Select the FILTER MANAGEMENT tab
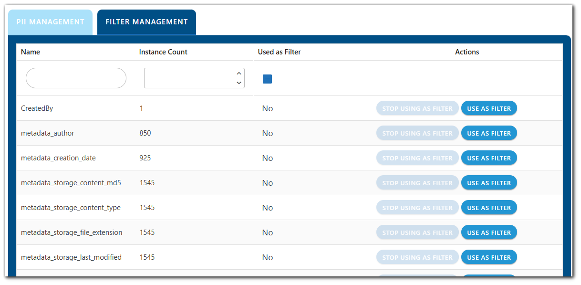Viewport: 581px width, 285px height. (x=146, y=21)
